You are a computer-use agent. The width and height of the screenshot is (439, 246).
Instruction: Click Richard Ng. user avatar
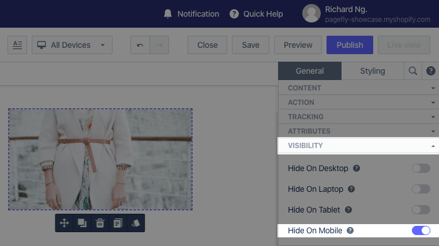pyautogui.click(x=312, y=13)
